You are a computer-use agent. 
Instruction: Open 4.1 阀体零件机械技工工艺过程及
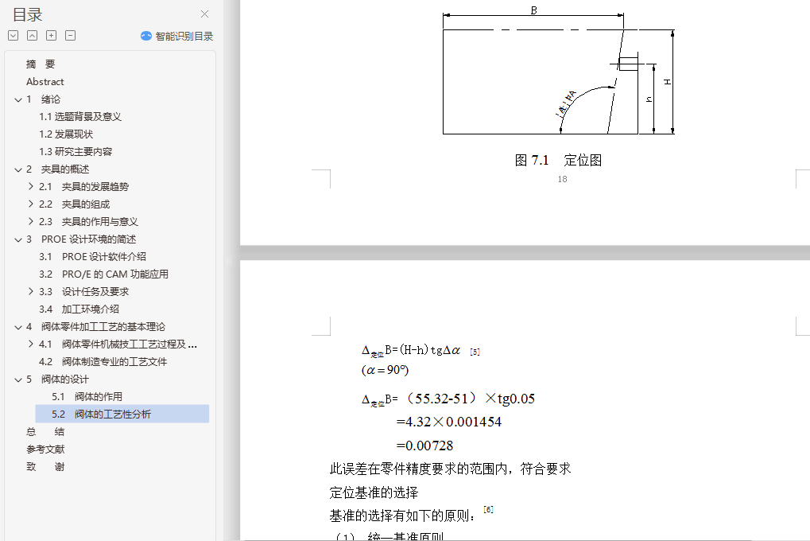(x=118, y=344)
